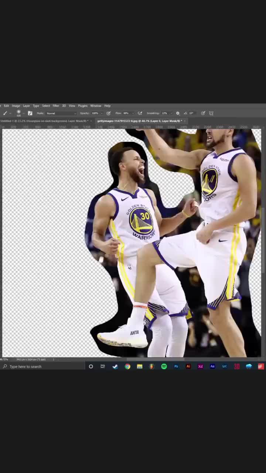This screenshot has height=473, width=266.
Task: Toggle pressure for opacity icon
Action: coord(108,113)
